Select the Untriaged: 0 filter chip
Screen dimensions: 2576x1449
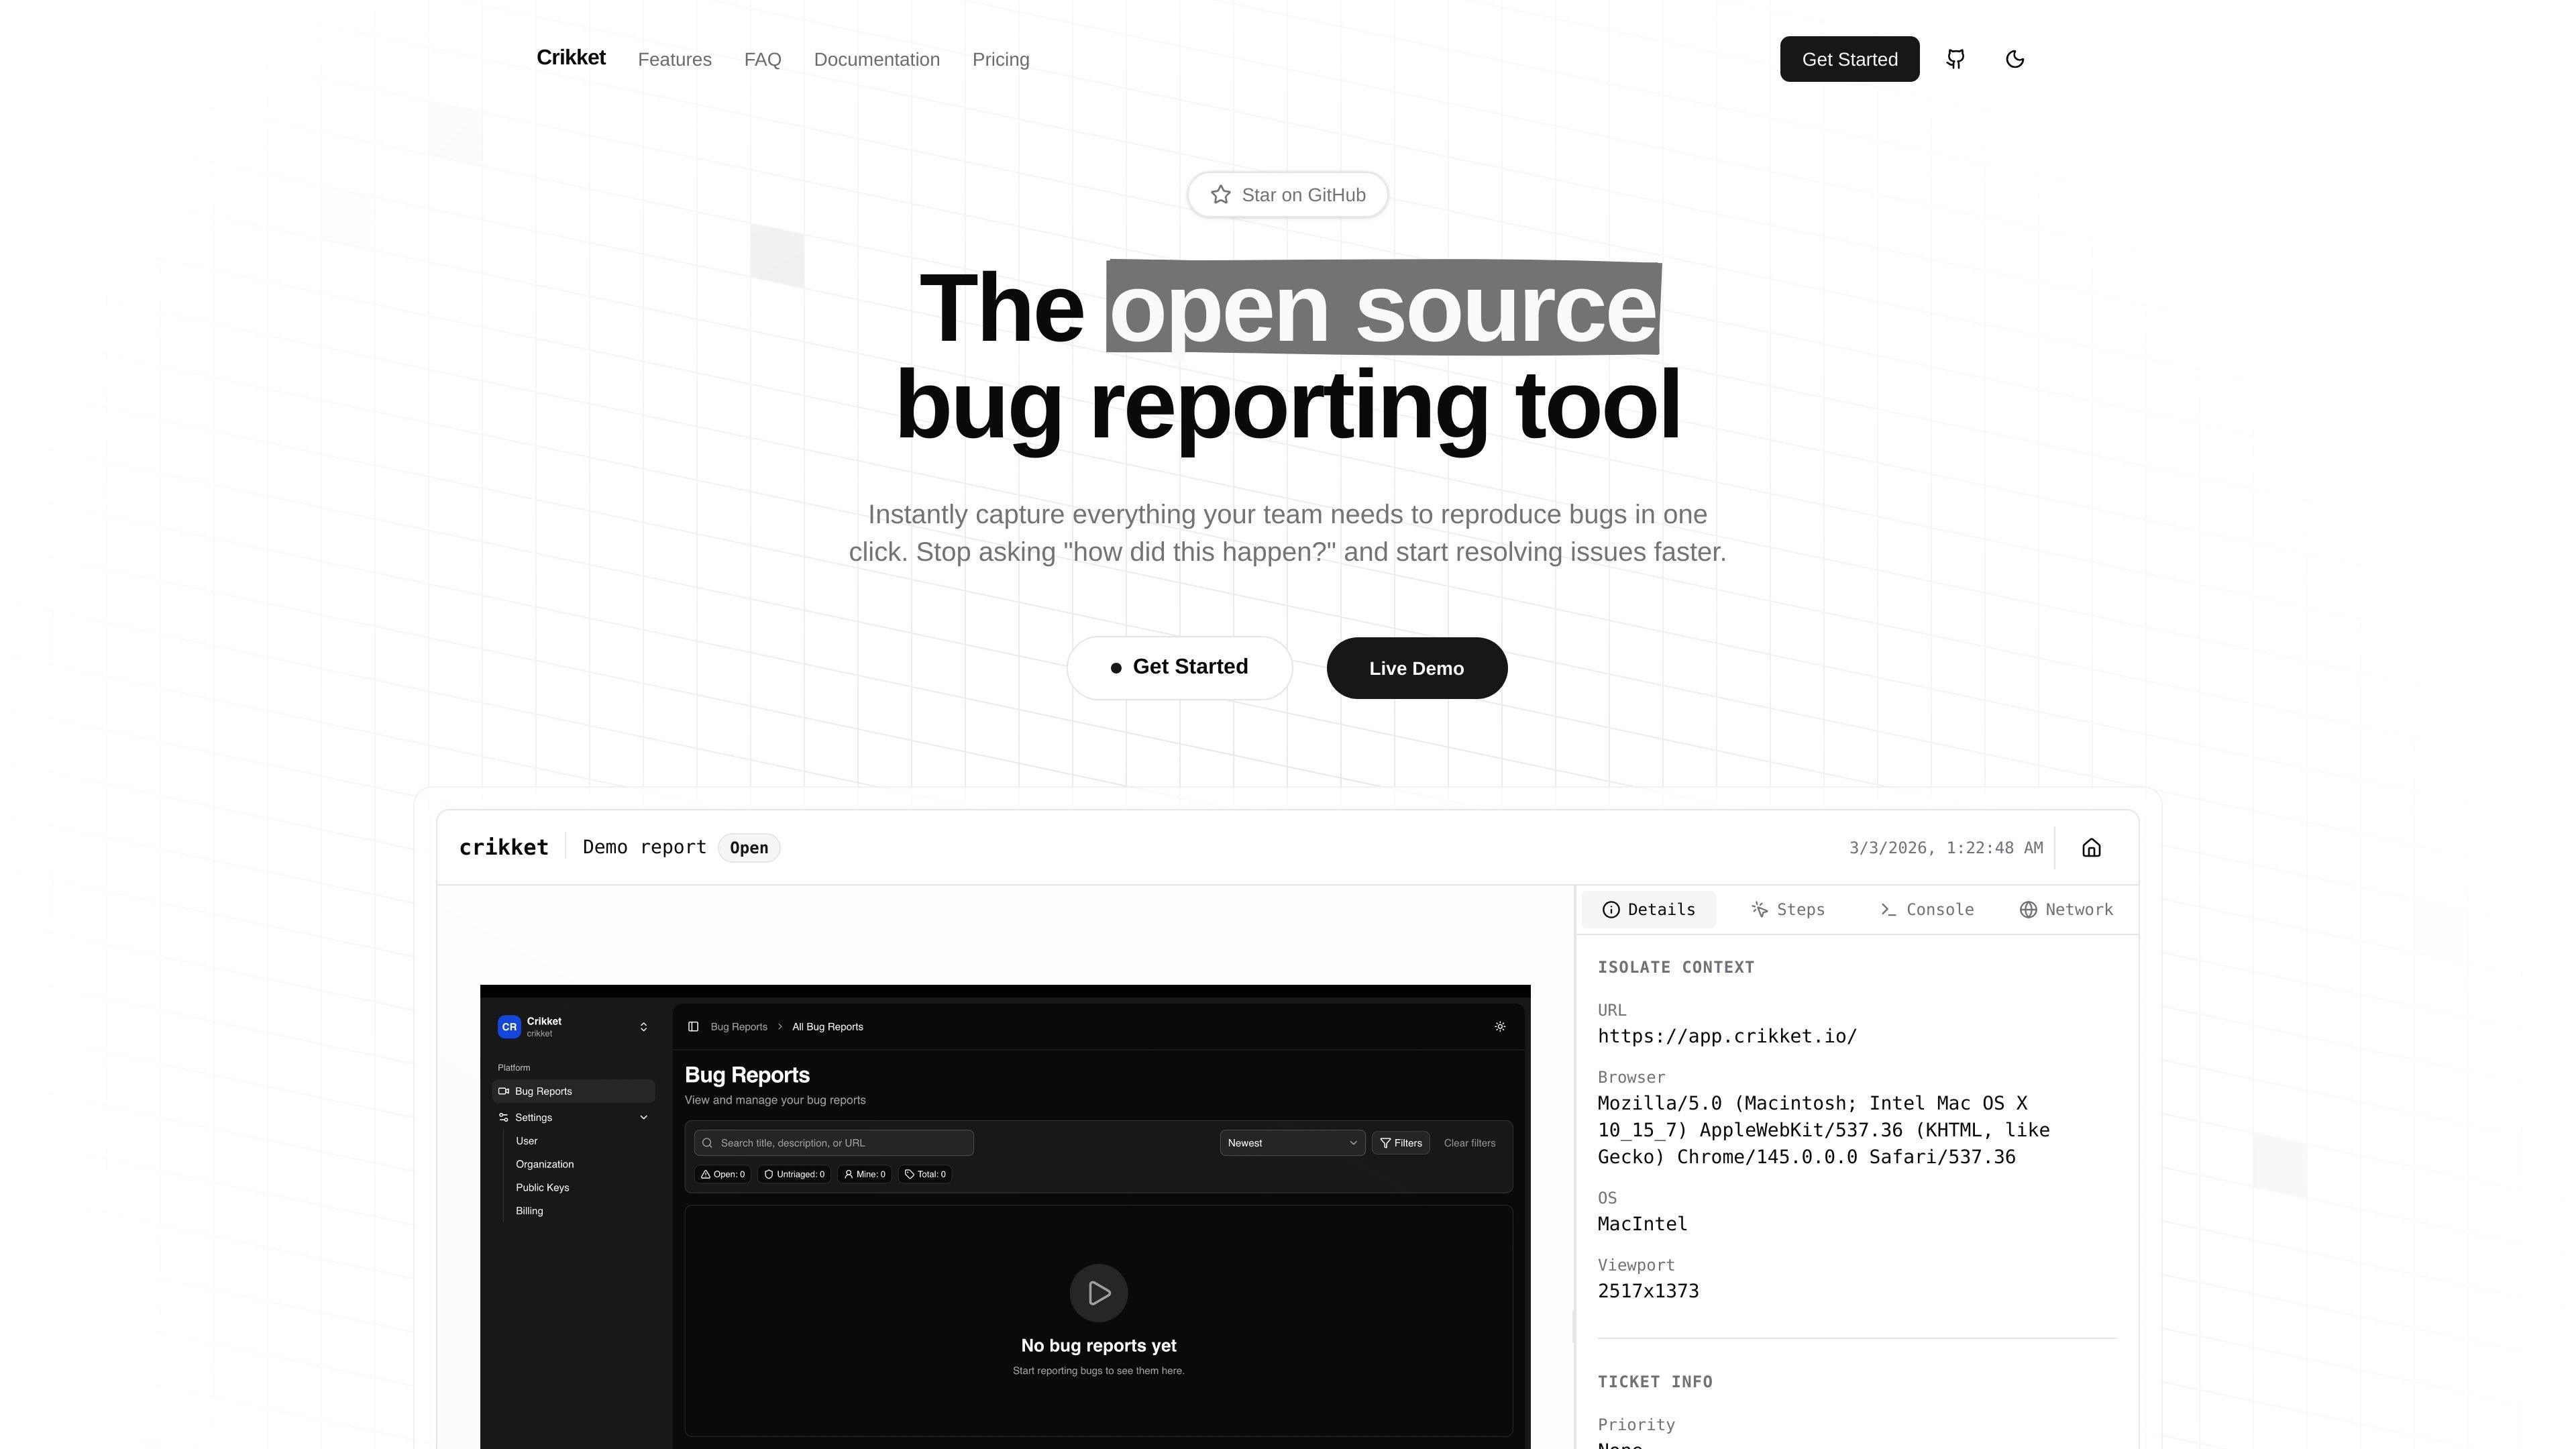[x=795, y=1175]
